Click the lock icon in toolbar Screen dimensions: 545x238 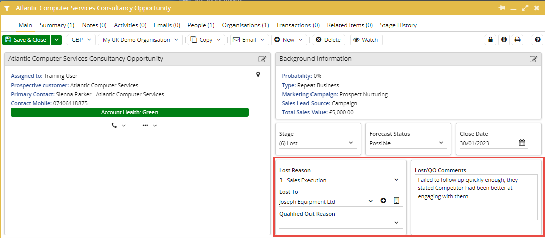coord(490,40)
